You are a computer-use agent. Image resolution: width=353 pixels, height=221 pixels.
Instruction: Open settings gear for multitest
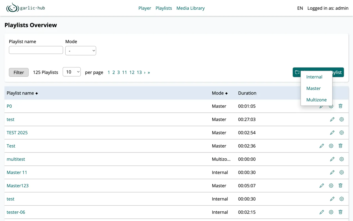point(341,159)
